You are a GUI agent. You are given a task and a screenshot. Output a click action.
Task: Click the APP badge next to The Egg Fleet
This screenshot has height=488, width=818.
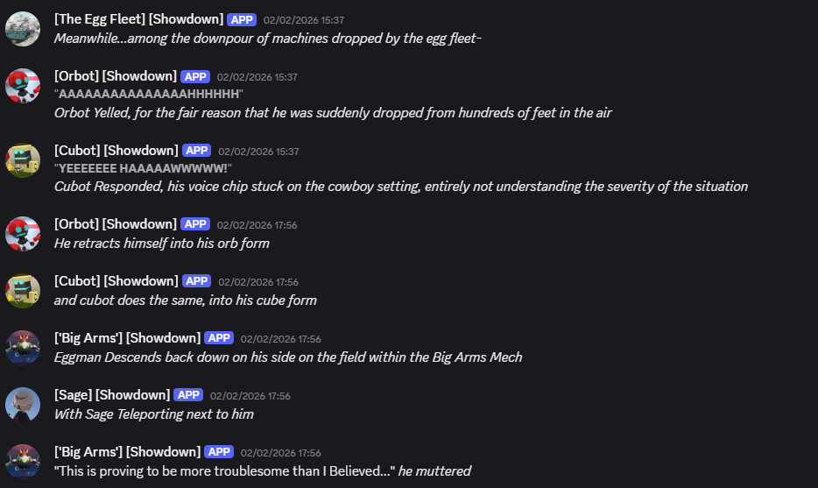241,19
